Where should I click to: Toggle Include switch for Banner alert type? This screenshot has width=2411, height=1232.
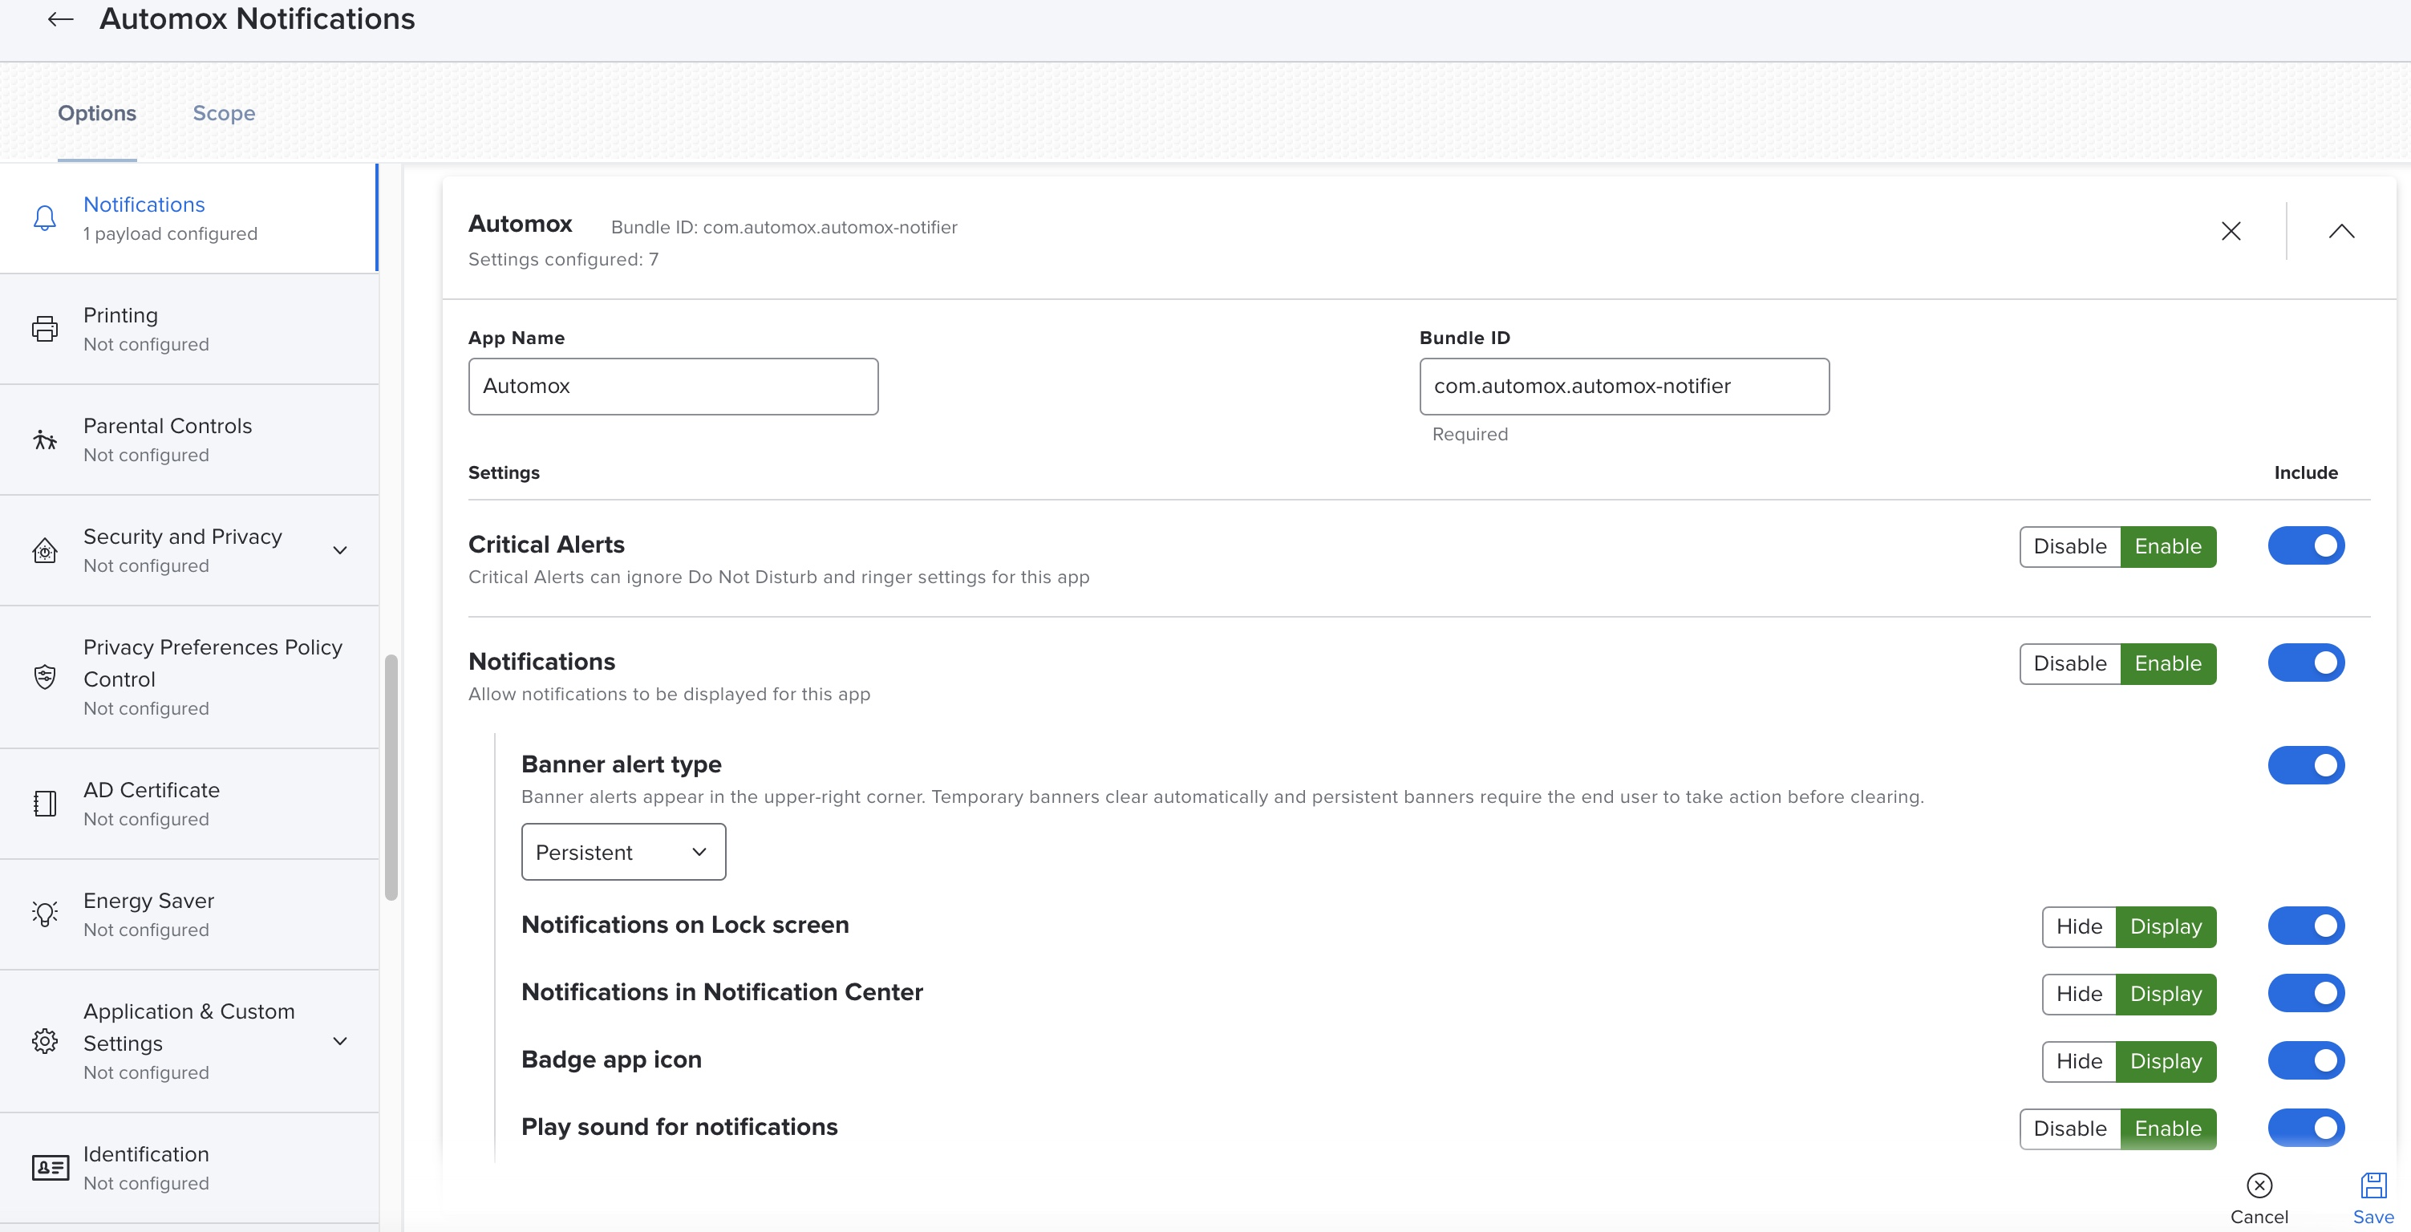tap(2306, 766)
